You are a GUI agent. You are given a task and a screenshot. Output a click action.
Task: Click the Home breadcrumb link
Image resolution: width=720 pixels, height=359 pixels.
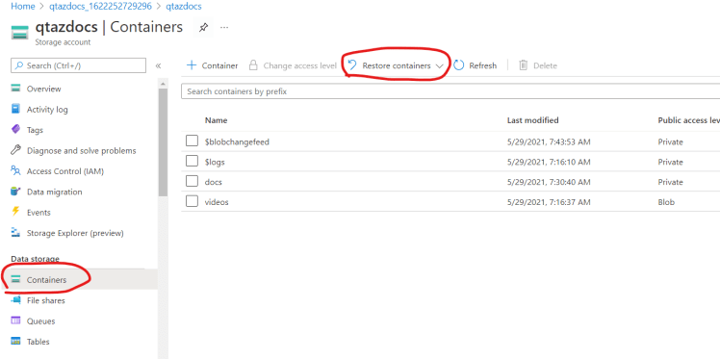(23, 7)
